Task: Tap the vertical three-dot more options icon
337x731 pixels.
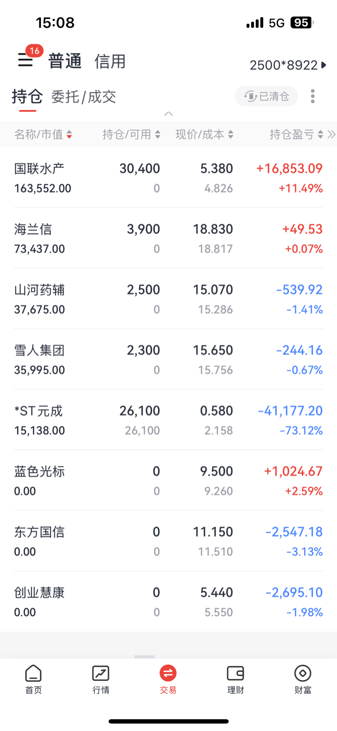Action: pos(312,96)
